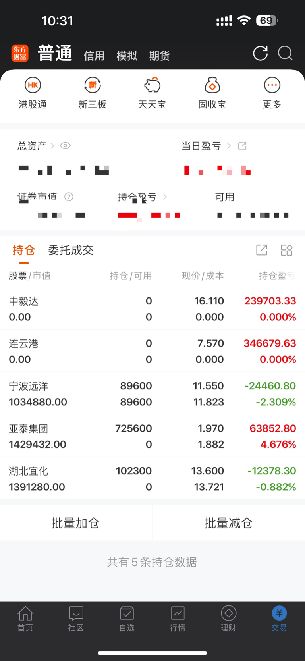The height and width of the screenshot is (661, 305).
Task: Switch to 模拟 account tab
Action: click(127, 56)
